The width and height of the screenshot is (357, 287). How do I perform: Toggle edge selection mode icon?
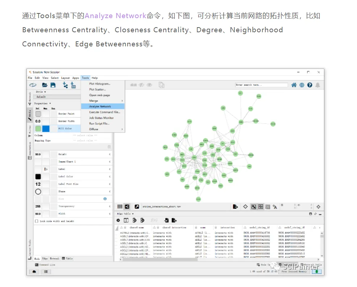click(x=261, y=207)
